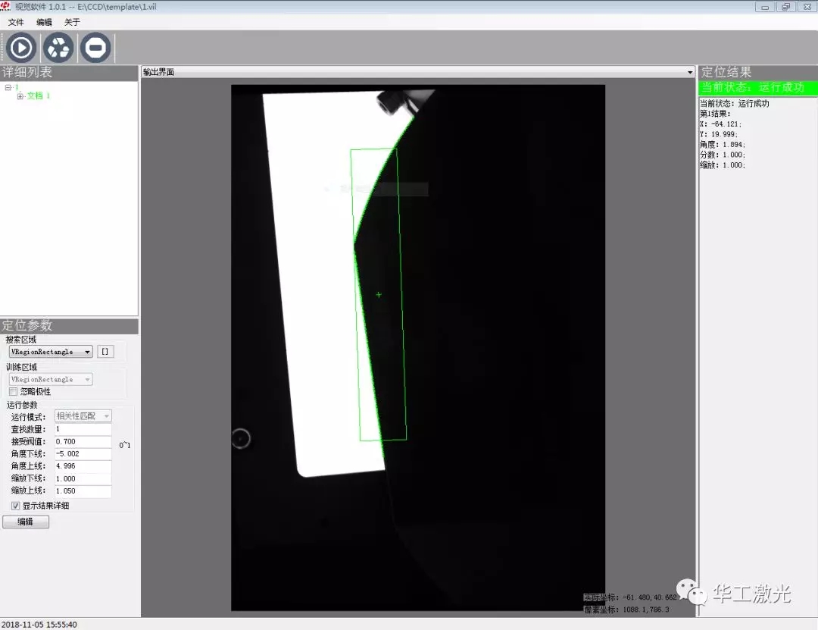Collapse the root node 1 in tree

tap(8, 87)
